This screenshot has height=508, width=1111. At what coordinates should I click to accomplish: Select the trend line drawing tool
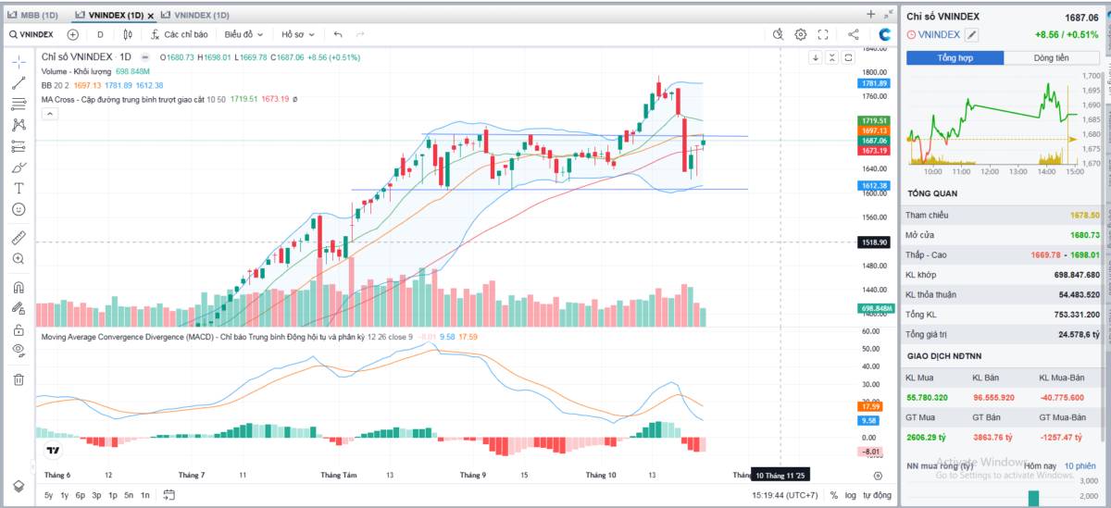point(19,82)
